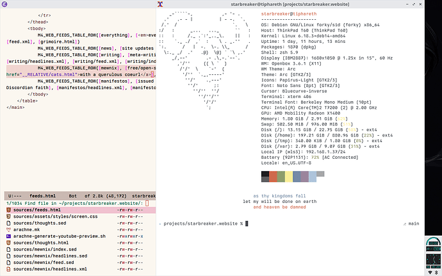Click the git branch icon beside main
Image resolution: width=442 pixels, height=276 pixels.
tap(403, 223)
